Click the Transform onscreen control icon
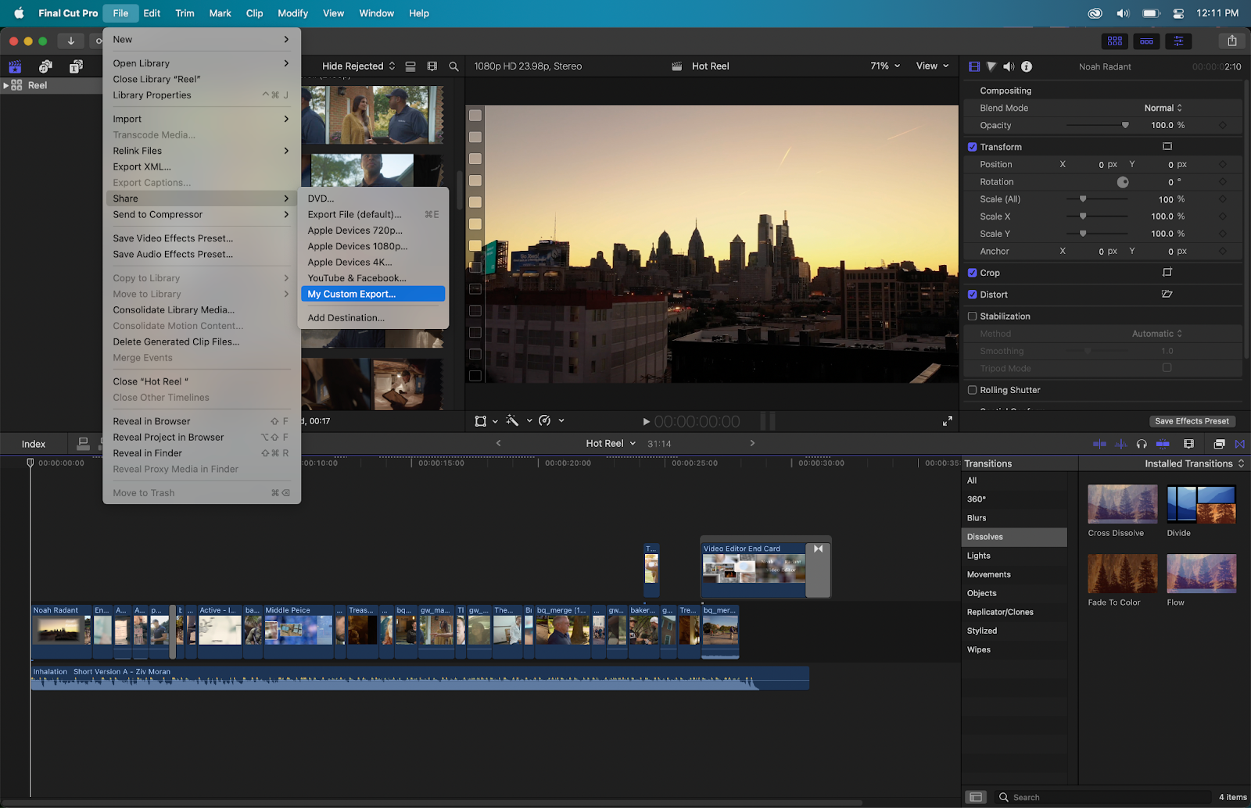The height and width of the screenshot is (808, 1251). tap(1167, 146)
